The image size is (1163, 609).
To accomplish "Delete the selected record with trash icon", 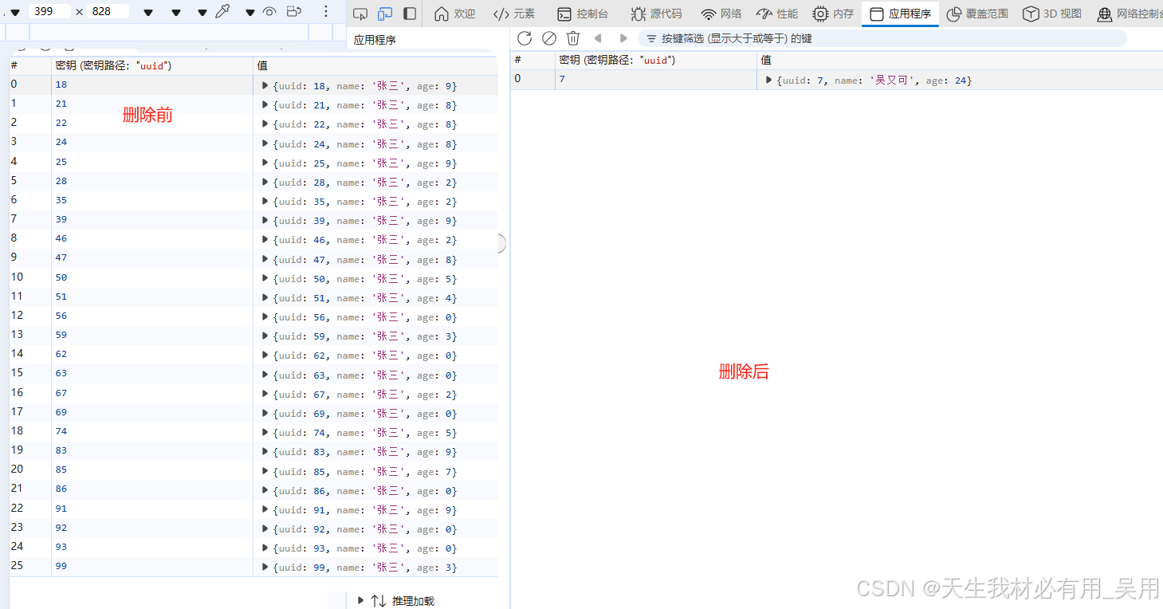I will [572, 37].
